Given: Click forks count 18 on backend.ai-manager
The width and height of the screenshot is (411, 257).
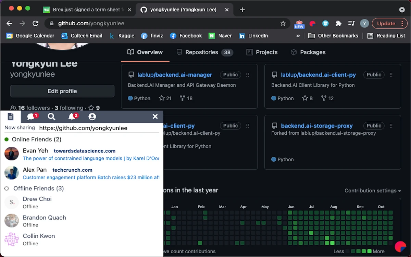Looking at the screenshot, I should pos(186,98).
